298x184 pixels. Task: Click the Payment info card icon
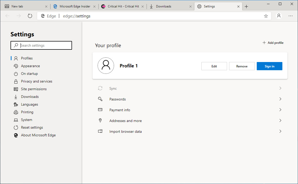coord(100,110)
